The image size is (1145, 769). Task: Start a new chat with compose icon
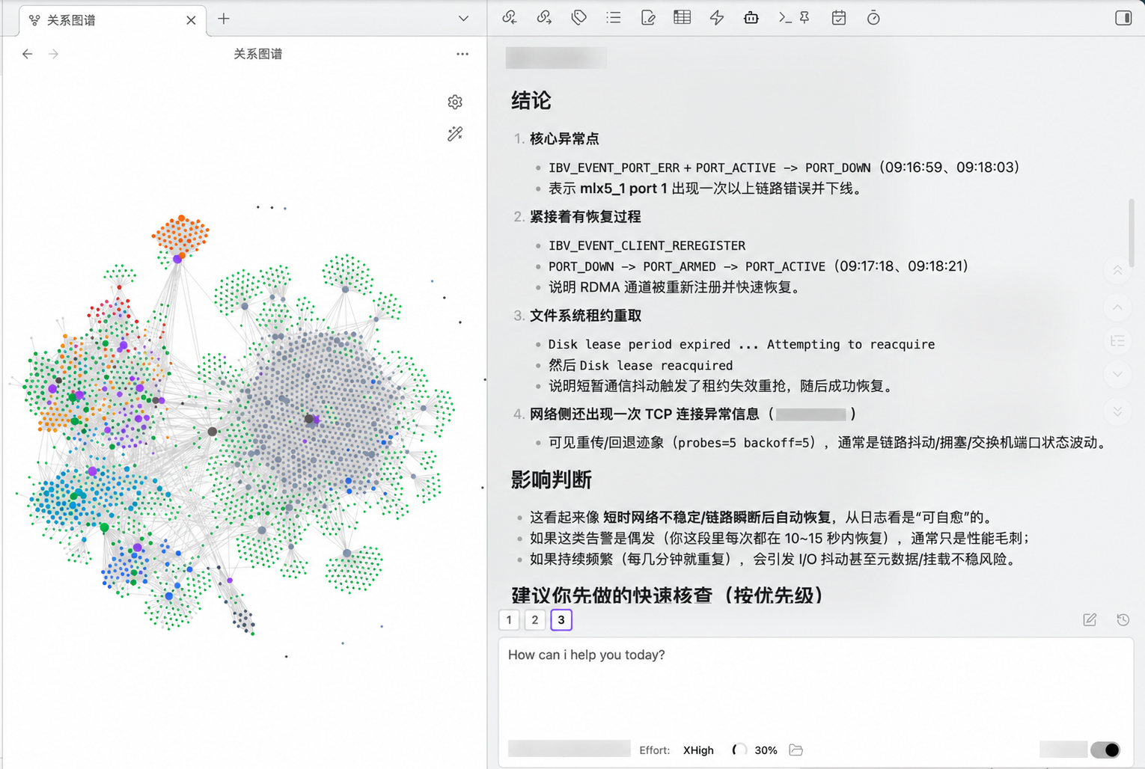(1090, 619)
